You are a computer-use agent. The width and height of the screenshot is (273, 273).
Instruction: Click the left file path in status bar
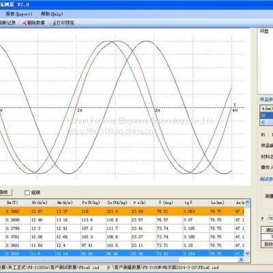click(x=50, y=268)
